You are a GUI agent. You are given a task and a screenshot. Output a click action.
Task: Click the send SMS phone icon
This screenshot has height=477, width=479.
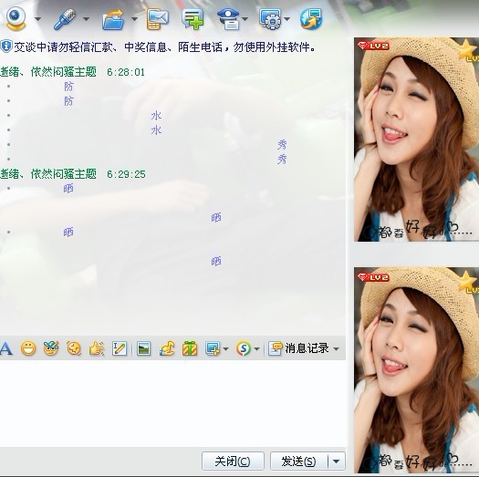157,19
